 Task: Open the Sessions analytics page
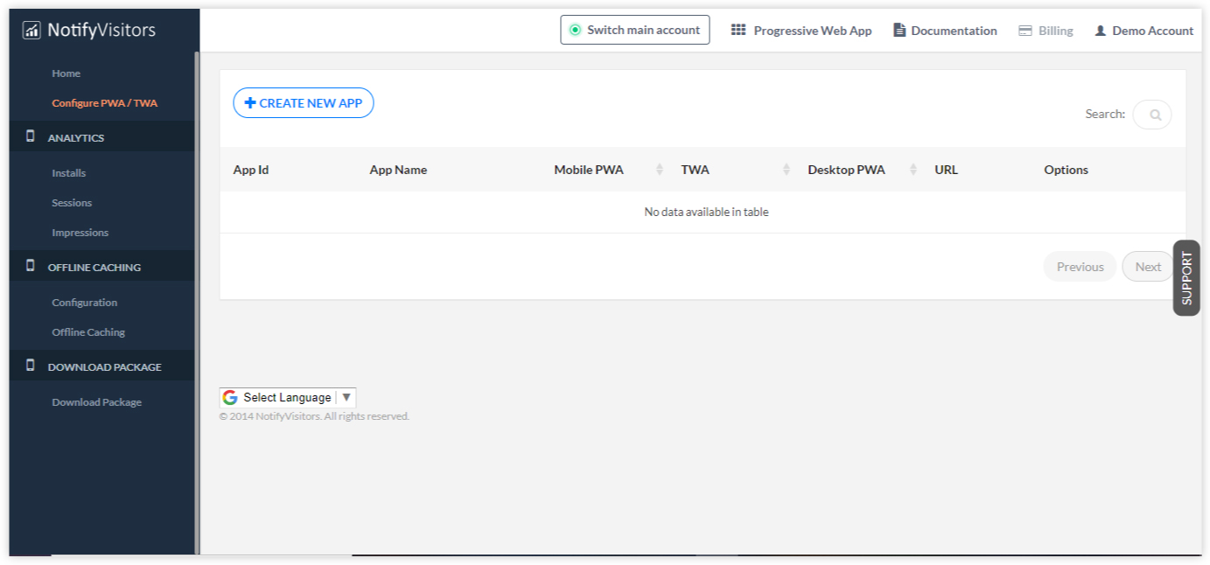(x=72, y=203)
